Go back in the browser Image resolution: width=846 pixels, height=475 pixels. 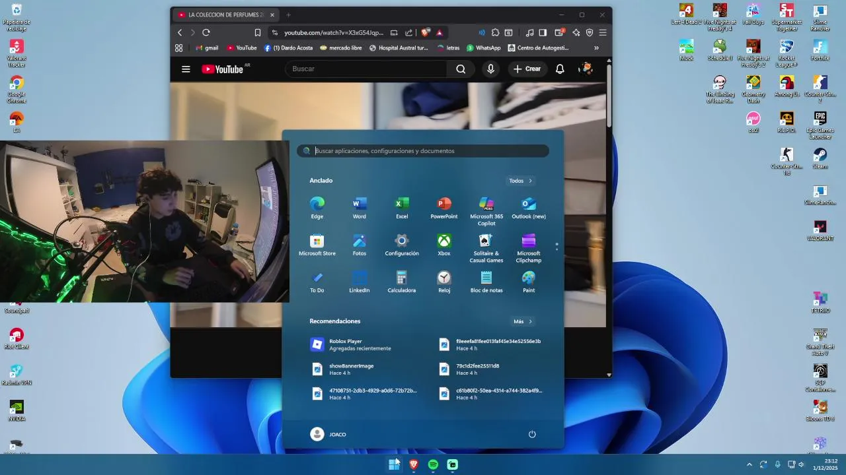point(180,32)
